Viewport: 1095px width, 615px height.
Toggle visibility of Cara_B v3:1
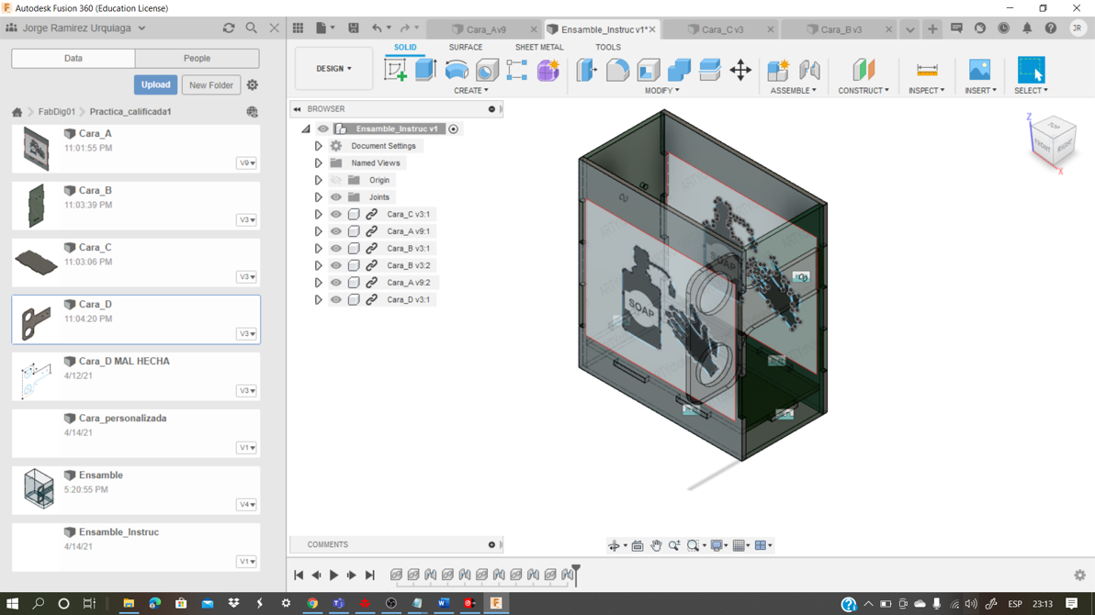point(336,249)
